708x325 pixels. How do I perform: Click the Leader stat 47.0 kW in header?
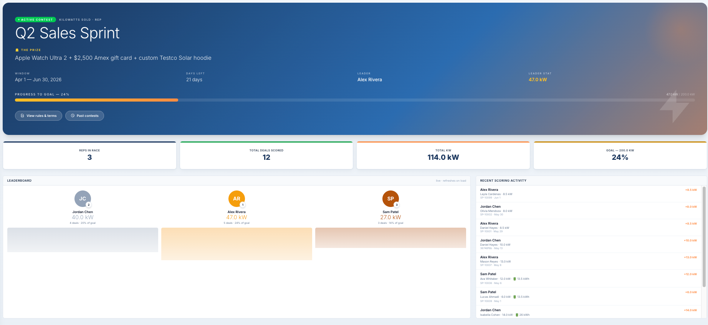tap(538, 80)
